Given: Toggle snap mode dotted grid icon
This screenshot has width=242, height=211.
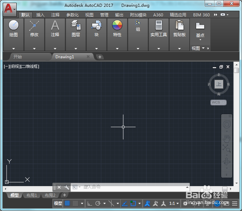Looking at the screenshot, I should pos(75,203).
